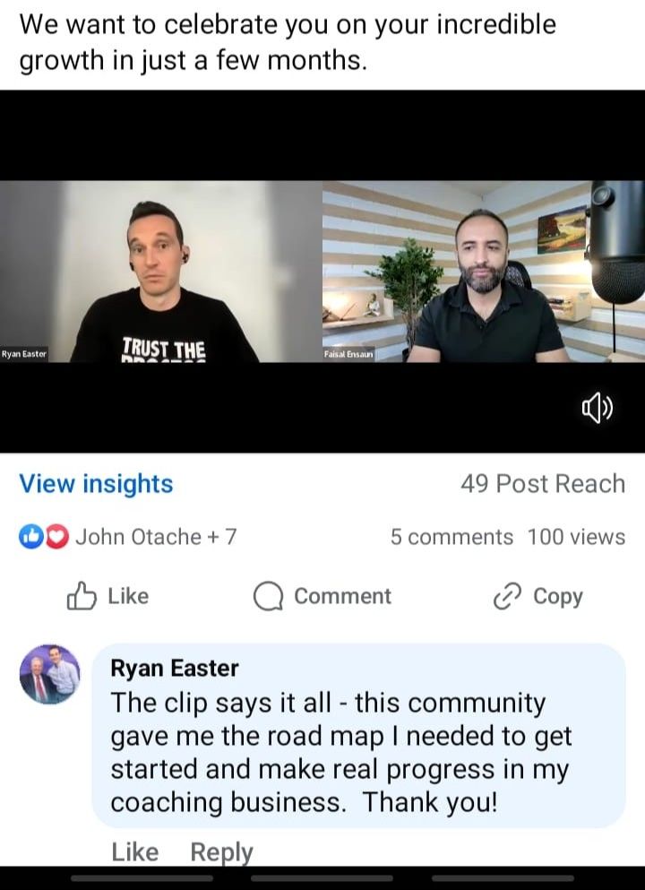Play the video of Ryan Easter and Faisal

[322, 272]
